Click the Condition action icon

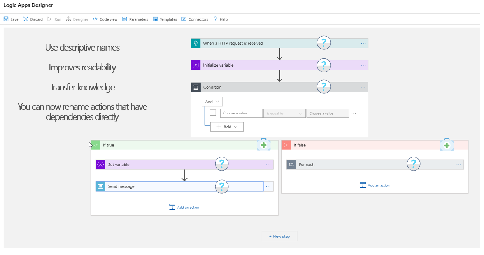(196, 87)
